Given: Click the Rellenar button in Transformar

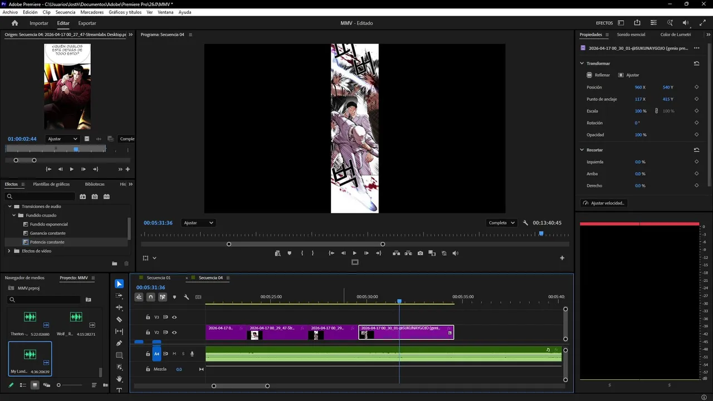Looking at the screenshot, I should pos(599,75).
